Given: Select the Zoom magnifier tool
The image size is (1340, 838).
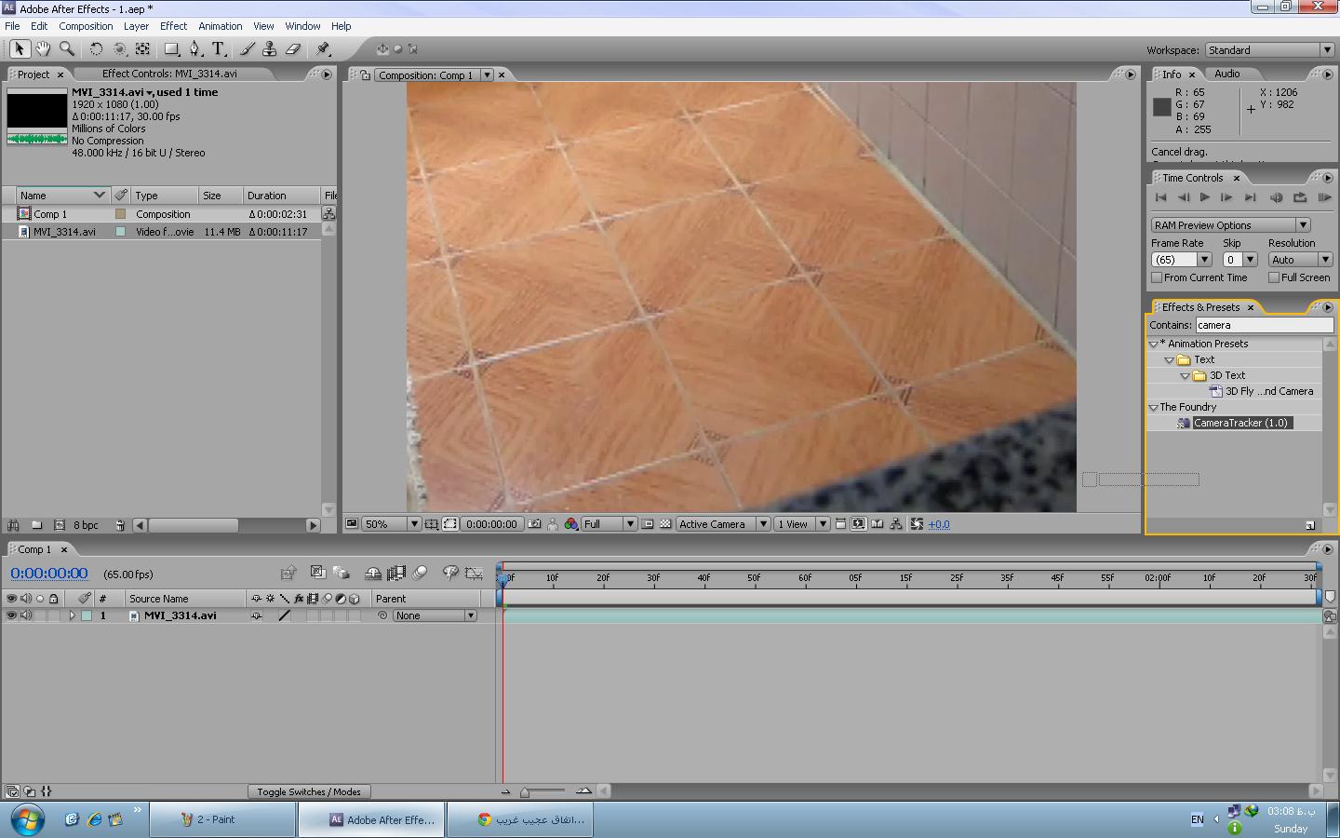Looking at the screenshot, I should point(67,49).
